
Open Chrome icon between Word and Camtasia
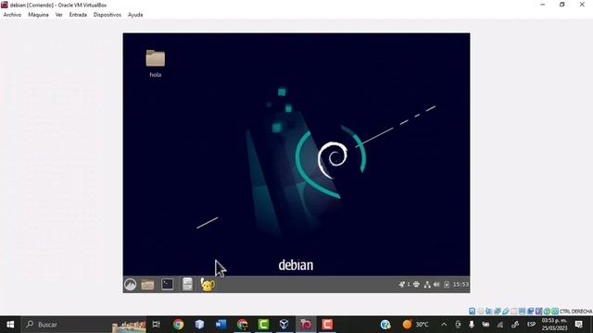click(x=242, y=325)
